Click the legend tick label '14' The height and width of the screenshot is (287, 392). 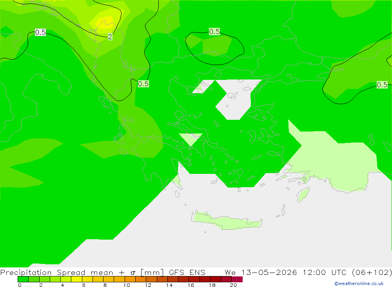coord(169,285)
